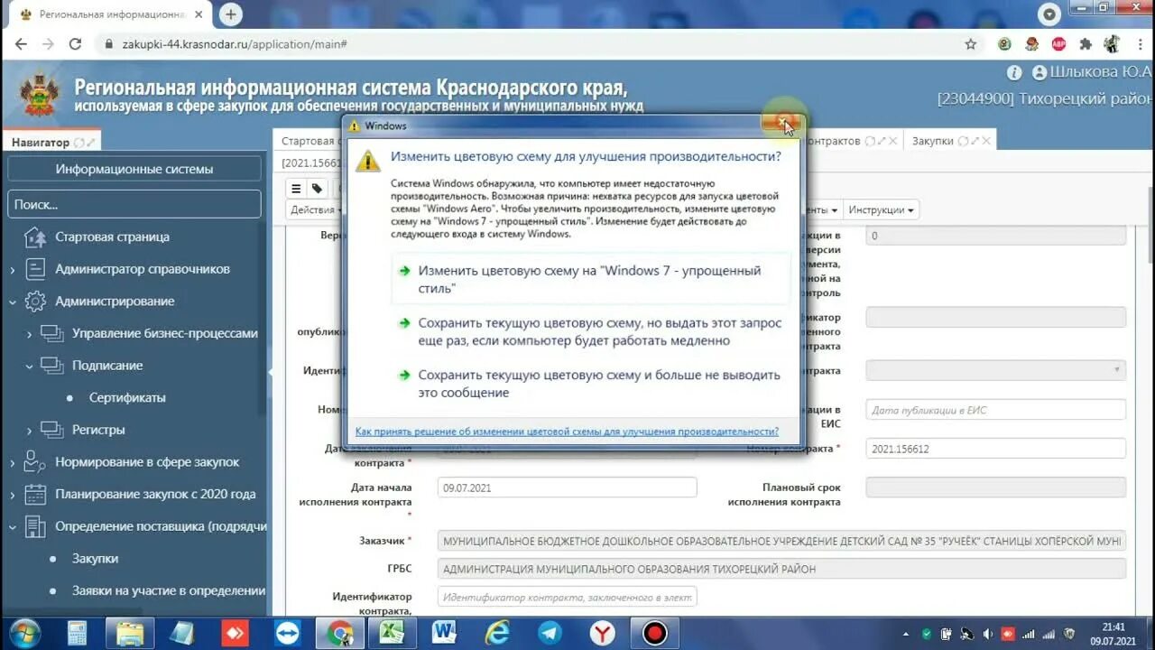Click the 'Дата публикации в ЕИС' field
Image resolution: width=1155 pixels, height=650 pixels.
click(x=996, y=410)
